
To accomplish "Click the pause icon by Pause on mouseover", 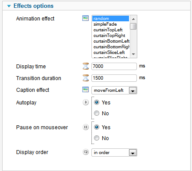I will coord(86,127).
